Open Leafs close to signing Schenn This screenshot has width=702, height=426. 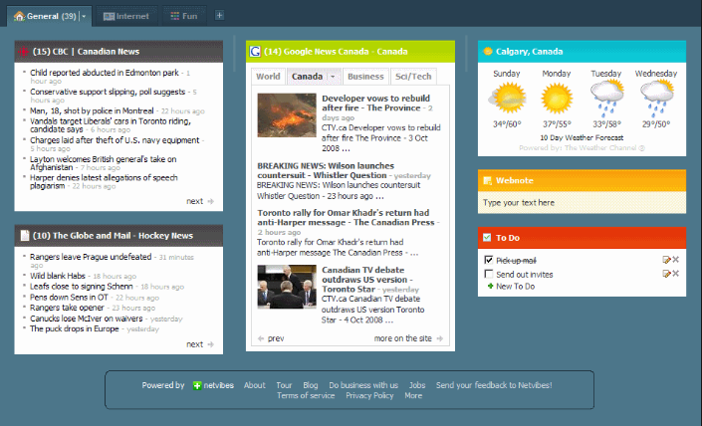pyautogui.click(x=82, y=287)
